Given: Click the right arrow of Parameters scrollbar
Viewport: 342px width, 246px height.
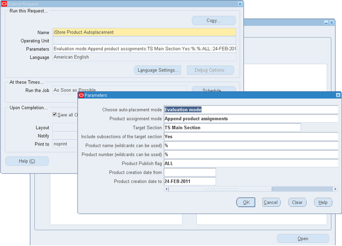Looking at the screenshot, I should pyautogui.click(x=335, y=189).
